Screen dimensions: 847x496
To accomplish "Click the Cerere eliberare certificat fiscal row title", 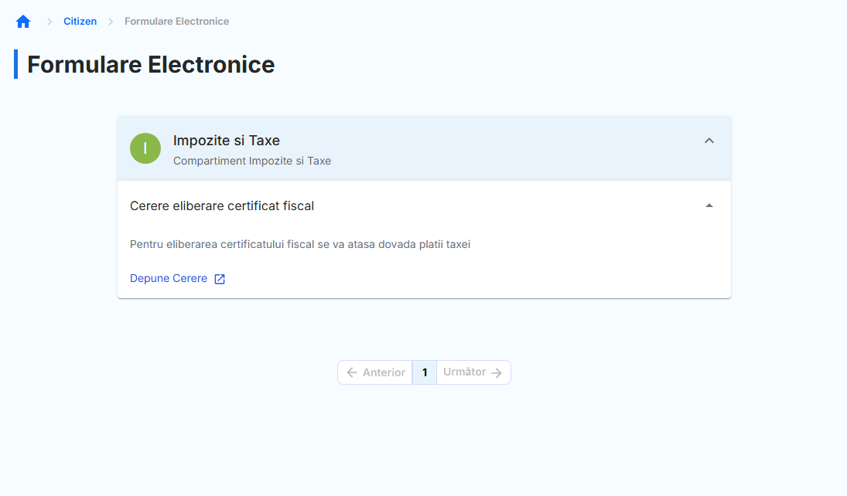I will 222,206.
